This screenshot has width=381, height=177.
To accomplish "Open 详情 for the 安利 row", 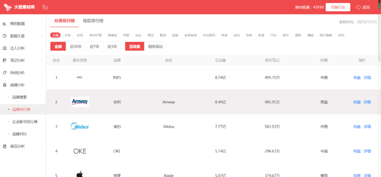I will pos(367,102).
